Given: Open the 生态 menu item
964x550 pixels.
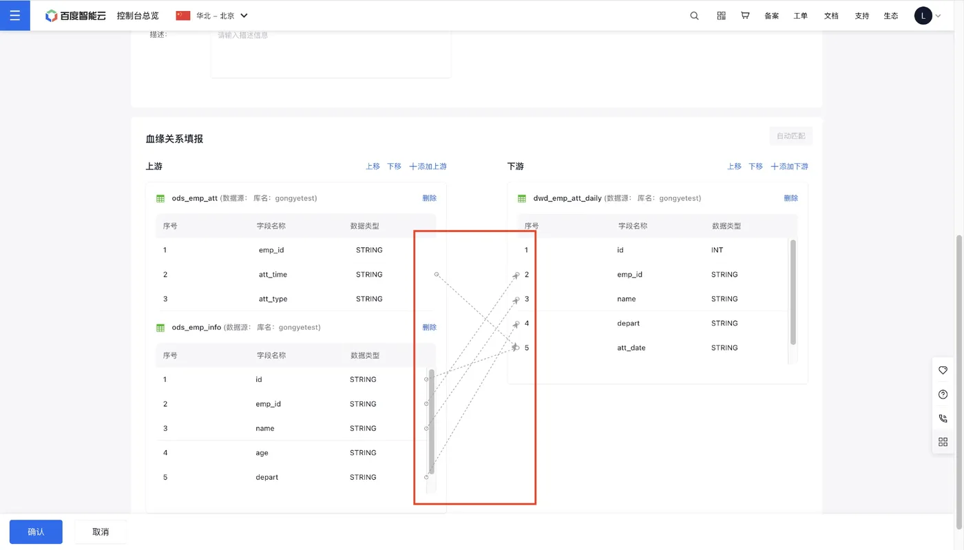Looking at the screenshot, I should pos(891,16).
